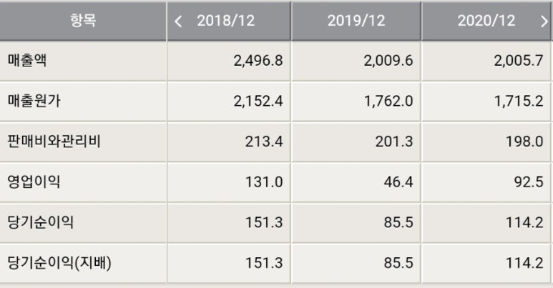Click the 198.0 SG&A expense cell
Viewport: 553px width, 288px height.
pyautogui.click(x=486, y=141)
